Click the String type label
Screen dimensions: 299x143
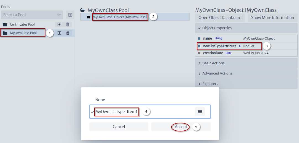[218, 38]
